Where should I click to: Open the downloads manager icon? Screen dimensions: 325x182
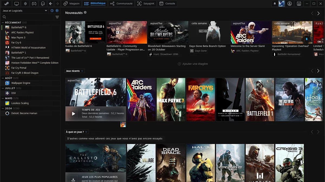tap(299, 4)
